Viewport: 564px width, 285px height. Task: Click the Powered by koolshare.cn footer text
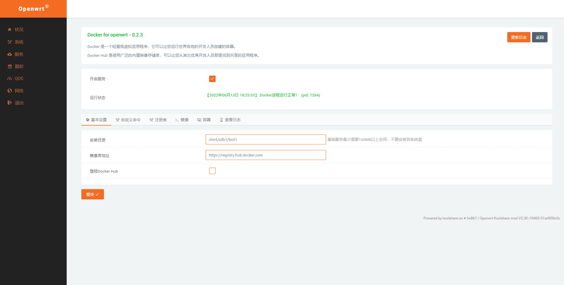pos(492,218)
